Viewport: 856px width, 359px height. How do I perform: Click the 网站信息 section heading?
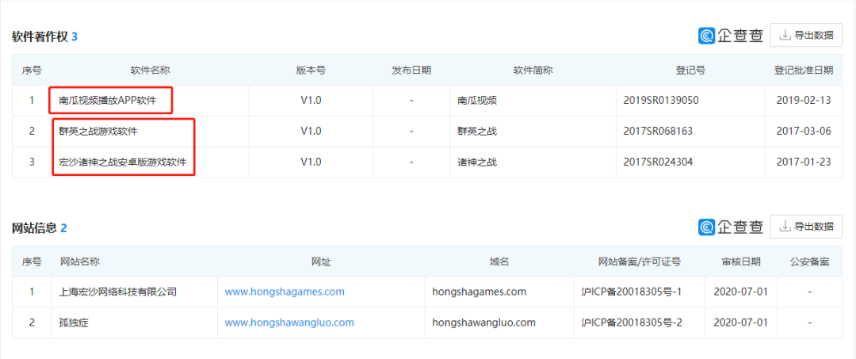(34, 228)
